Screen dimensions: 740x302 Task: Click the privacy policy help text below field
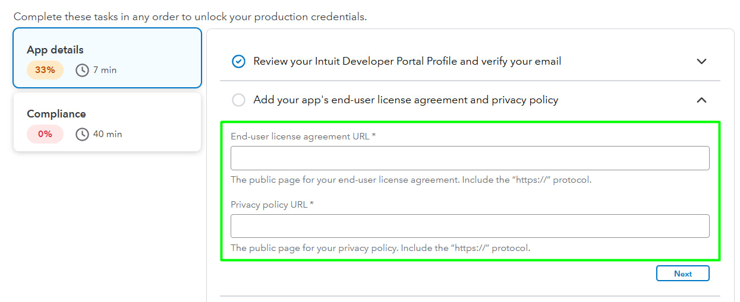[x=380, y=248]
